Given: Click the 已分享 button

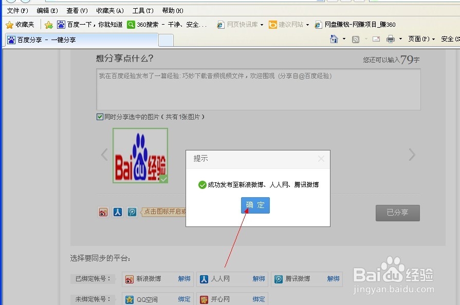Looking at the screenshot, I should [398, 213].
